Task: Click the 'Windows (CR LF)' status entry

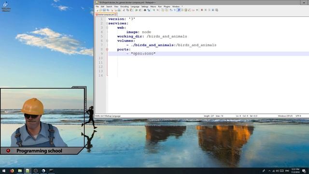Action: click(285, 116)
